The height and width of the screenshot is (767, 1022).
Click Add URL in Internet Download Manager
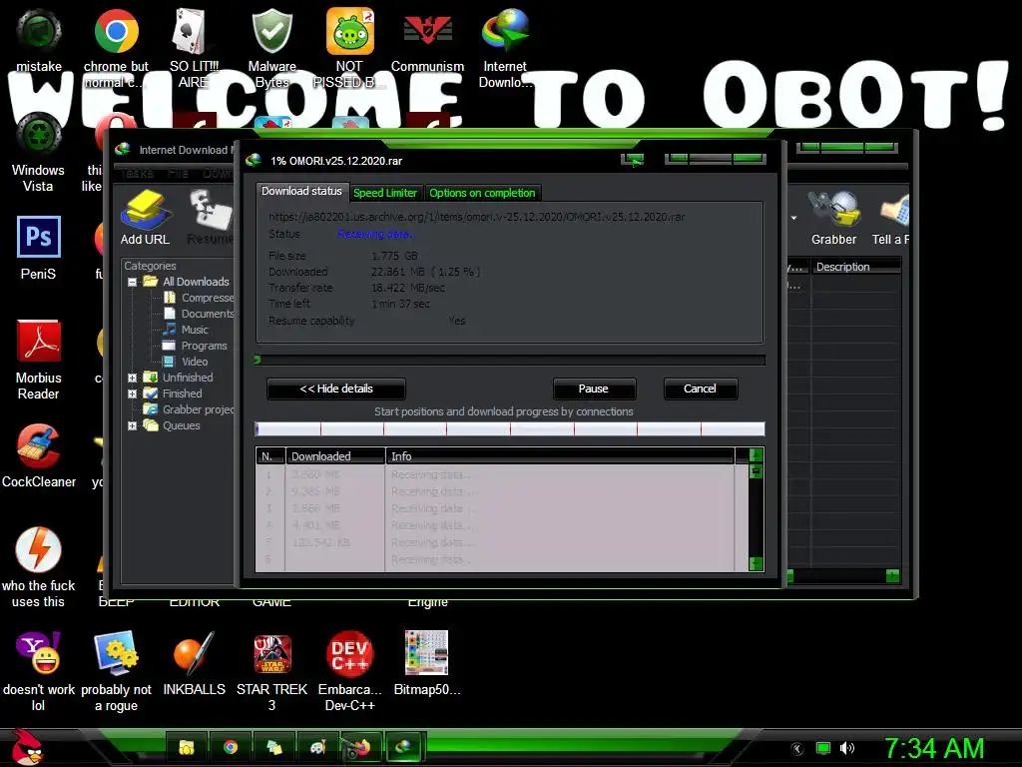pos(145,219)
